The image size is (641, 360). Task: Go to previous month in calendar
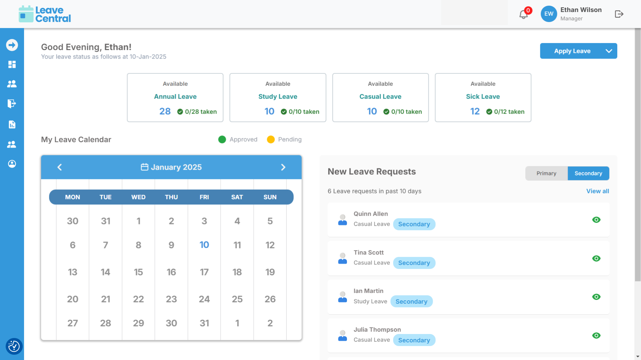point(60,167)
